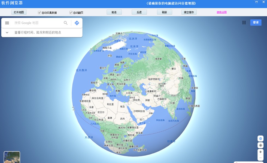The image size is (267, 163).
Task: Click the 哈萨克斯坦 label on the globe
Action: (x=154, y=79)
